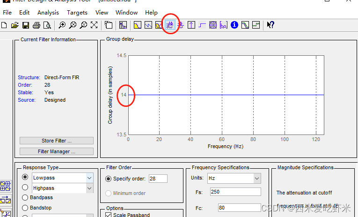The image size is (358, 217).
Task: View the Filter Coefficients
Action: (224, 25)
